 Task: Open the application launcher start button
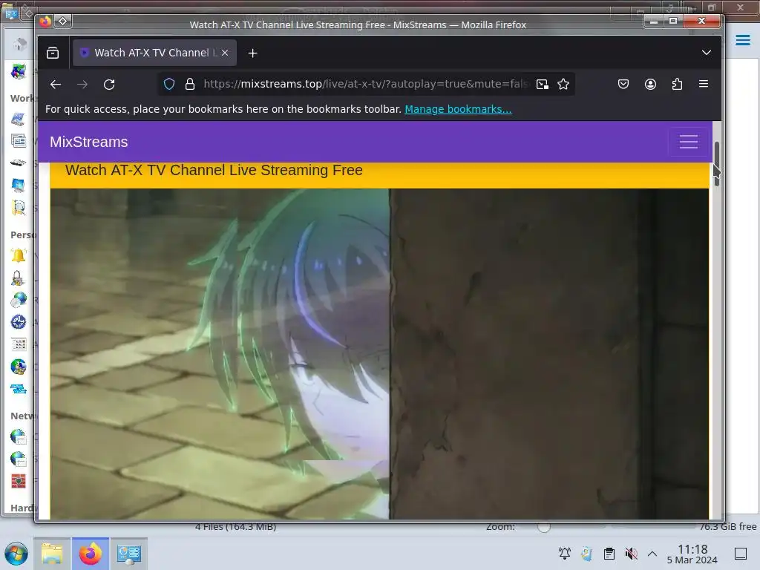coord(16,554)
